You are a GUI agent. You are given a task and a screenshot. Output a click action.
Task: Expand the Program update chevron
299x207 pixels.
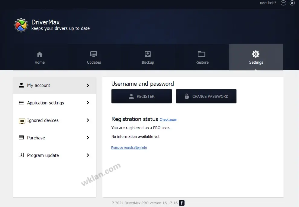[88, 155]
